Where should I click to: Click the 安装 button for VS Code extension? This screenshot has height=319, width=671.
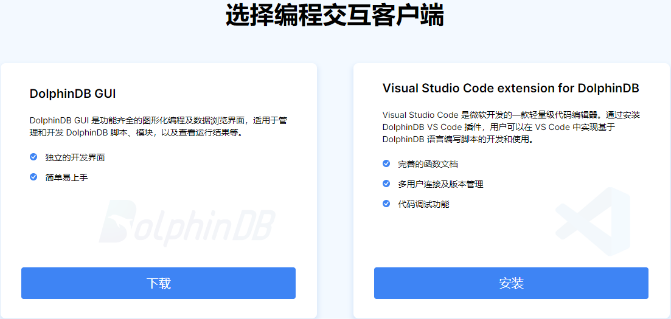[511, 283]
